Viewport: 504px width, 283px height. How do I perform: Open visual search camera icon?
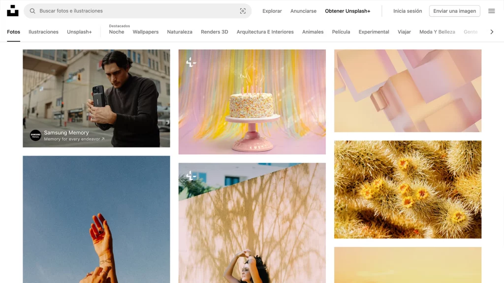tap(243, 11)
